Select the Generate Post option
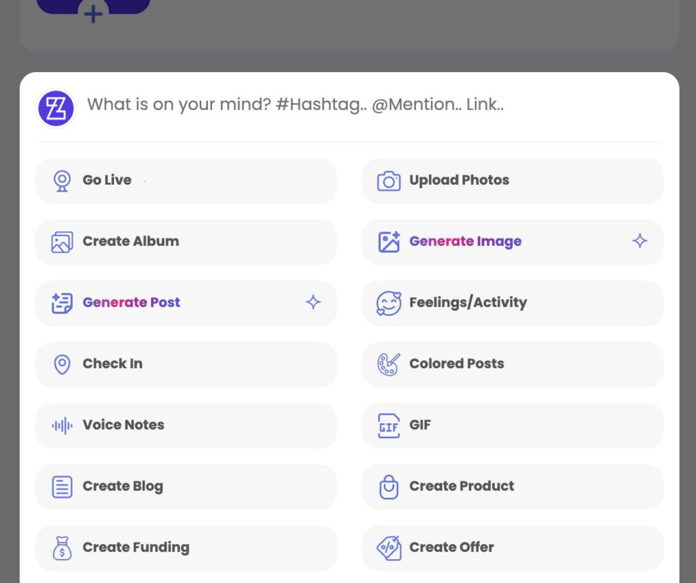Screen dimensions: 696x583 point(131,303)
